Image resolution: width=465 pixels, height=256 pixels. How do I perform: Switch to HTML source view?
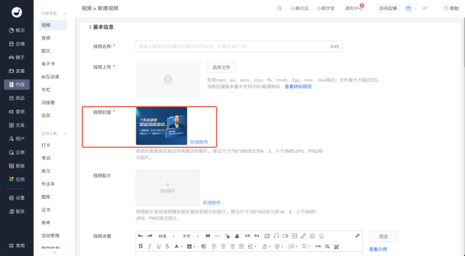(318, 246)
